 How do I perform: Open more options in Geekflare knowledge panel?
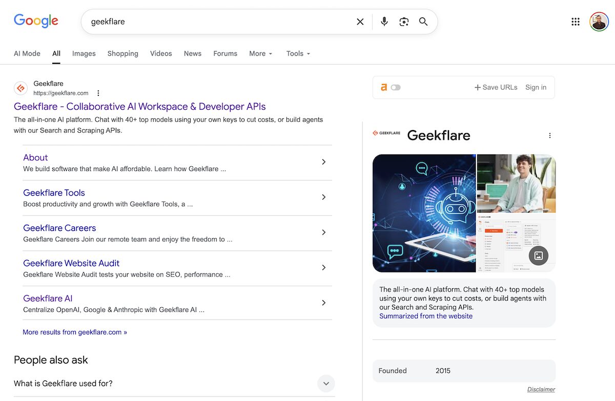tap(550, 136)
